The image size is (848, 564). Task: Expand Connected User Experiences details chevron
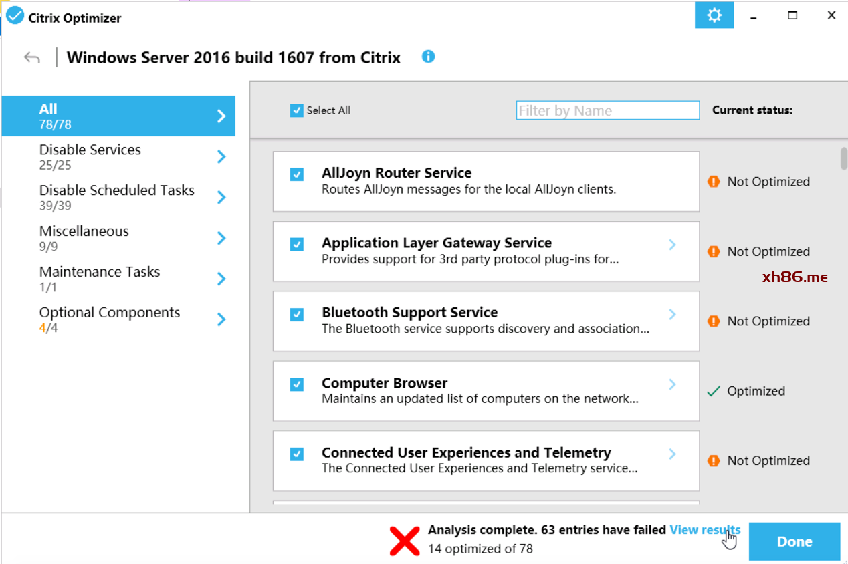click(x=673, y=454)
